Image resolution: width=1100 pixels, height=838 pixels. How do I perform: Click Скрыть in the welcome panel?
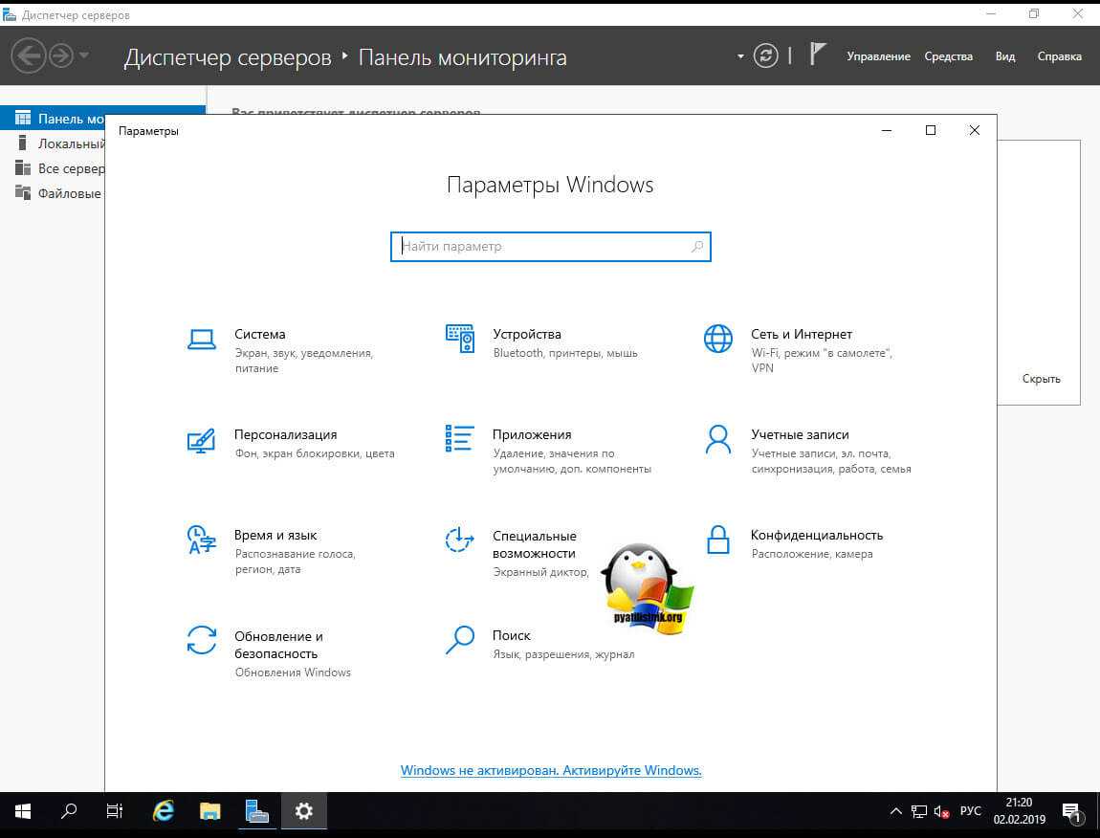[x=1041, y=379]
